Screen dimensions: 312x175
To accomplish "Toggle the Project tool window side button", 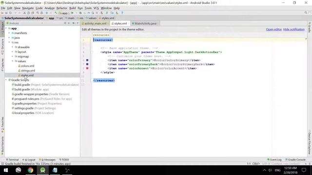I will [2, 28].
